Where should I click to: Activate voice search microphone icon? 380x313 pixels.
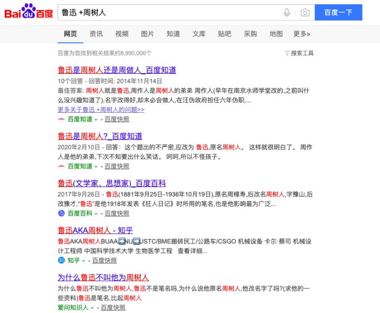(x=287, y=13)
